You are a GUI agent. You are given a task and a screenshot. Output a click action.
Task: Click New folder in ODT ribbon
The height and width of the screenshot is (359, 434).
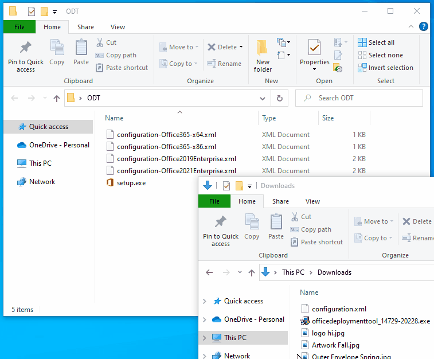[263, 56]
